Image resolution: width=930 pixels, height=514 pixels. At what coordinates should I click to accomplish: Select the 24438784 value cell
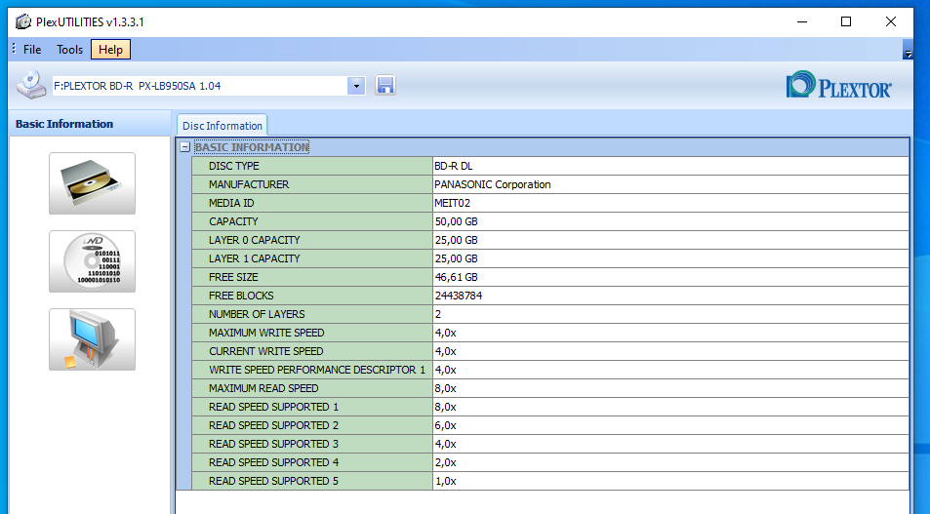(x=670, y=296)
